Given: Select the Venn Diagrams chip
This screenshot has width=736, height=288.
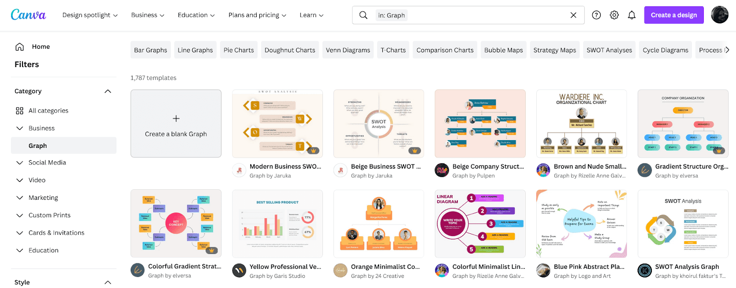Looking at the screenshot, I should click(x=348, y=50).
